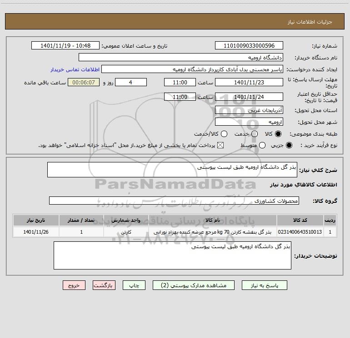The height and width of the screenshot is (338, 350).
Task: Select the متوسط purchase type radio
Action: click(x=262, y=145)
